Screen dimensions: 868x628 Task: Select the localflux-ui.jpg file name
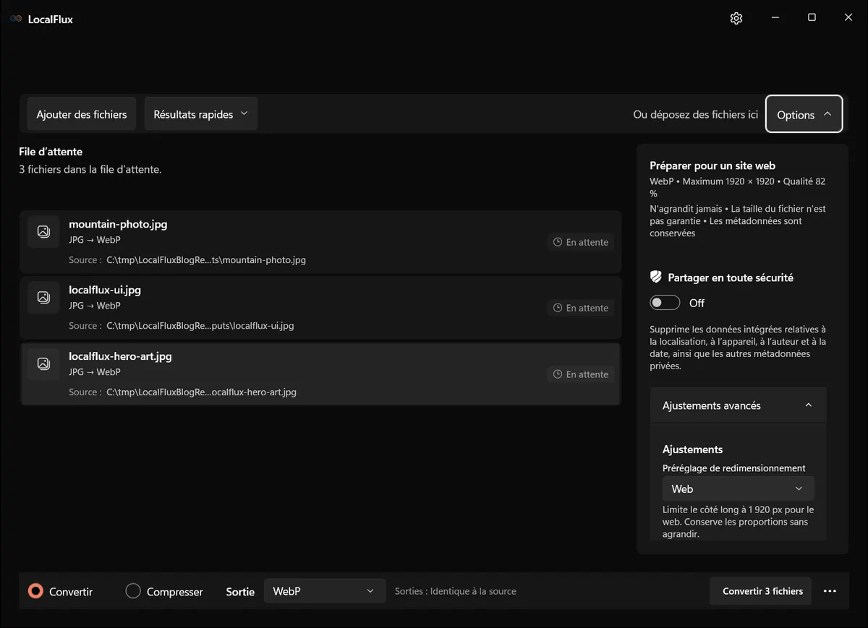click(105, 290)
